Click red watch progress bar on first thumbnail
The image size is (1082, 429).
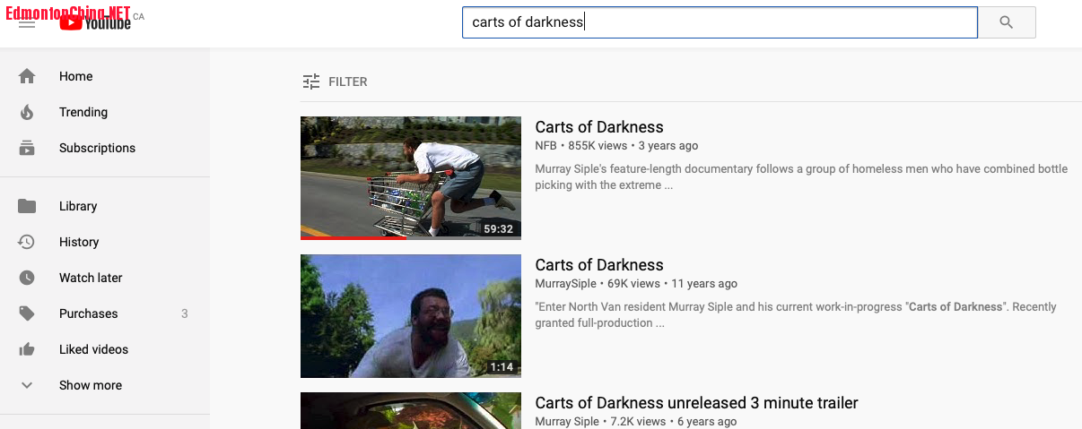pyautogui.click(x=353, y=238)
